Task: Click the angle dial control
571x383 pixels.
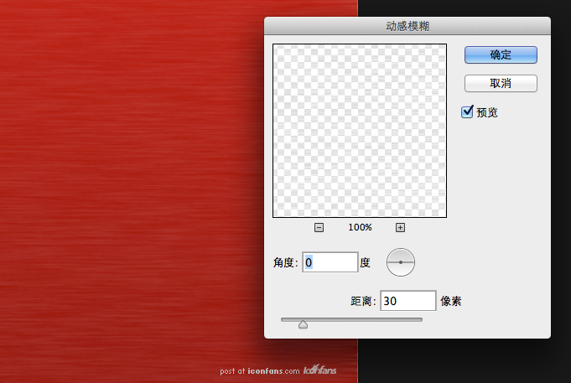Action: (401, 262)
